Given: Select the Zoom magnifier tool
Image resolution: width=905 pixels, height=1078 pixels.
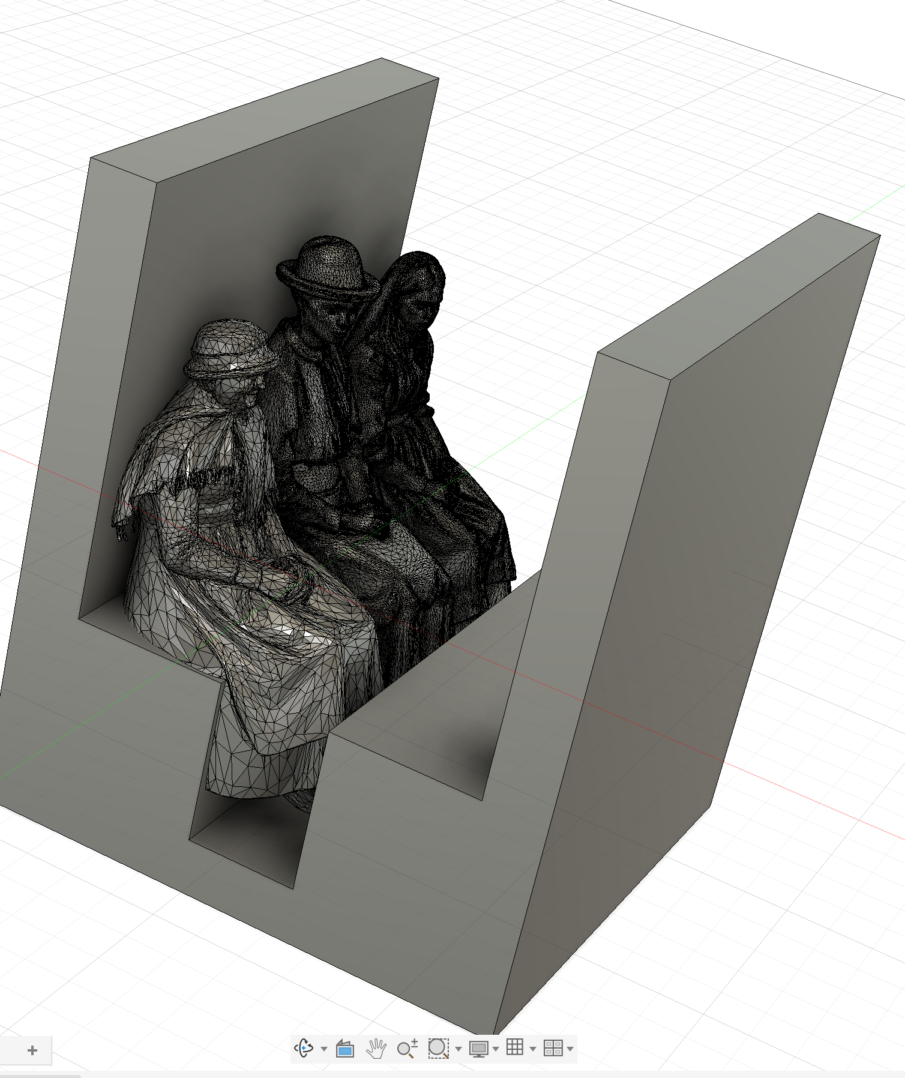Looking at the screenshot, I should tap(407, 1049).
